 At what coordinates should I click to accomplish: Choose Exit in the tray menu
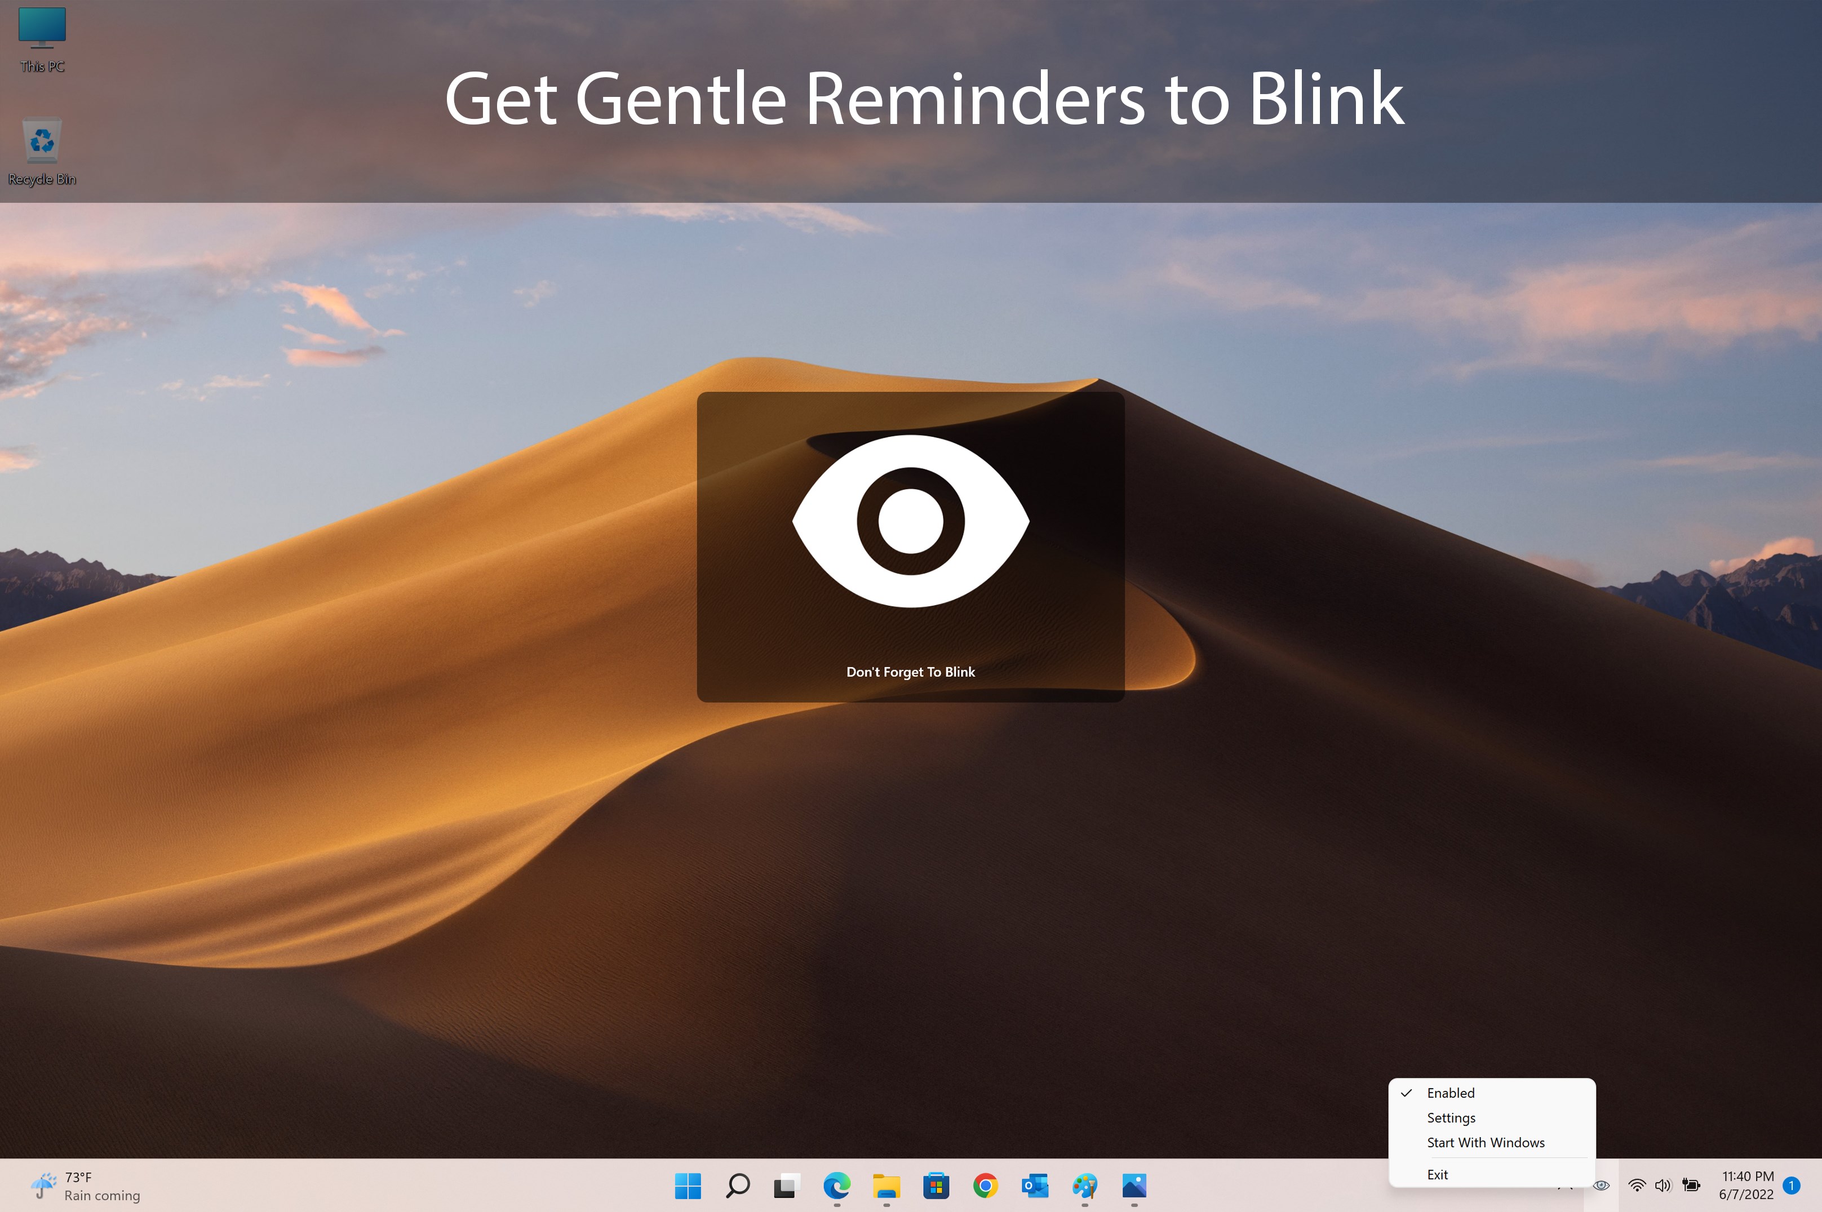pos(1437,1174)
